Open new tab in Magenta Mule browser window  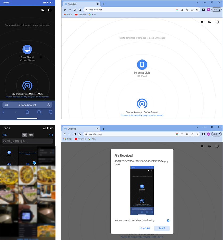pyautogui.click(x=104, y=4)
